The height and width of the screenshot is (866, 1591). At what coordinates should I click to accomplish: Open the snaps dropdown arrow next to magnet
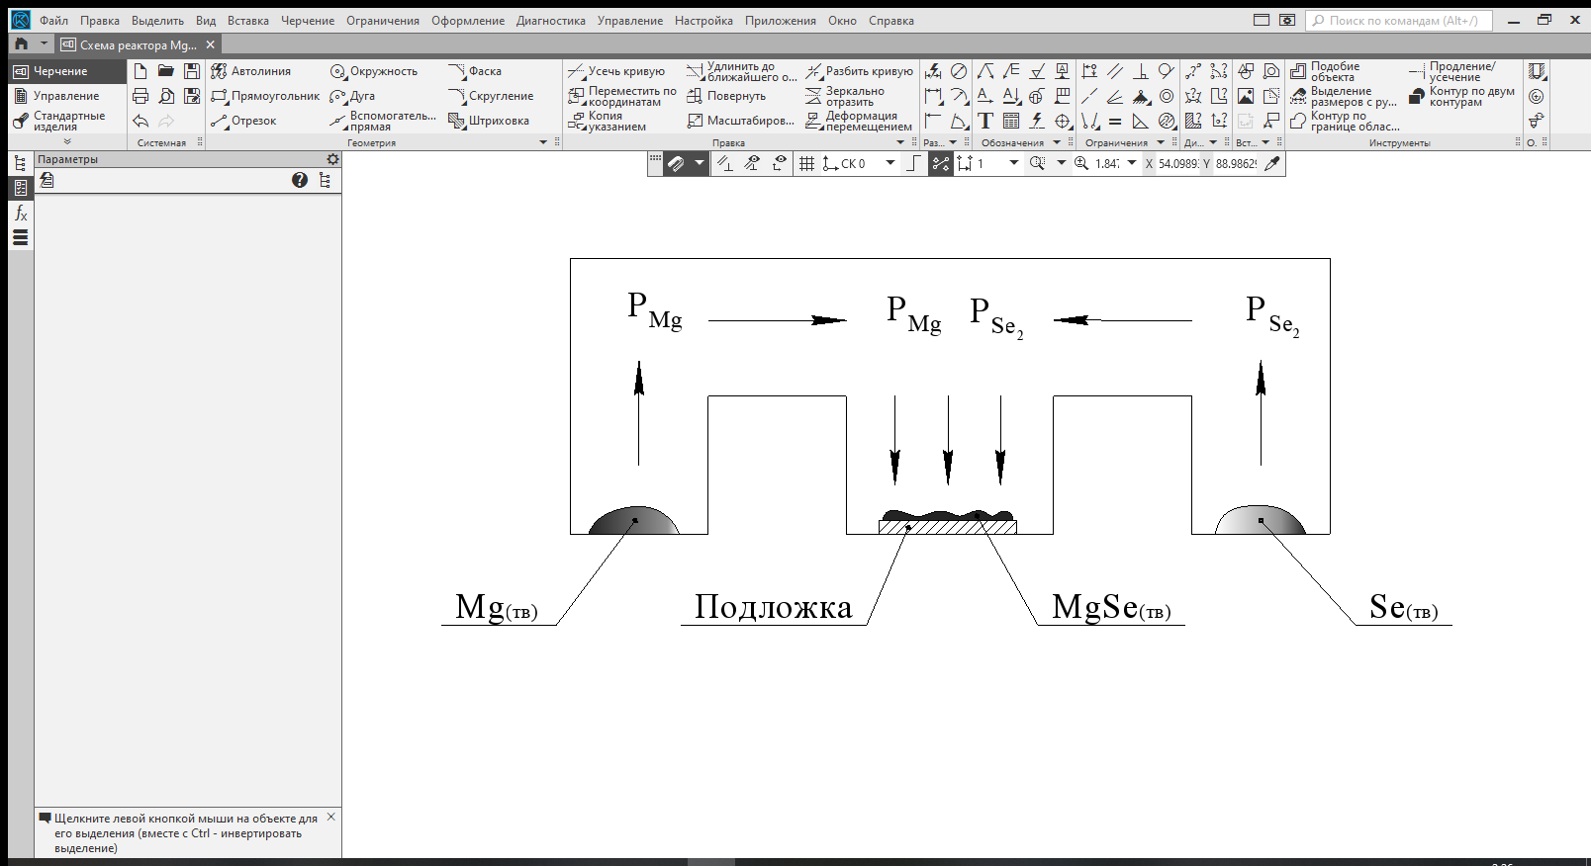point(700,163)
